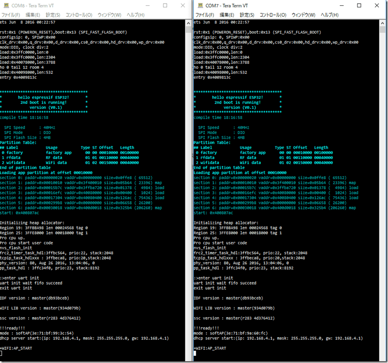
Task: Click scroll-up arrow in COM7 terminal scrollbar
Action: pyautogui.click(x=383, y=23)
